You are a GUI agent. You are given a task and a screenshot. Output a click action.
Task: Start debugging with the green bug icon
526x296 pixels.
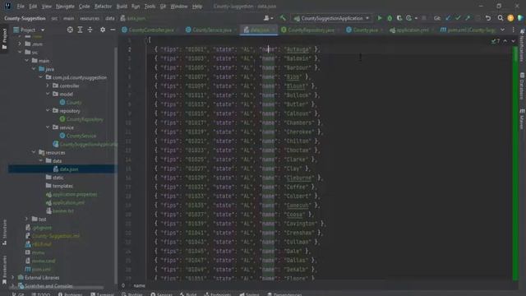click(390, 18)
